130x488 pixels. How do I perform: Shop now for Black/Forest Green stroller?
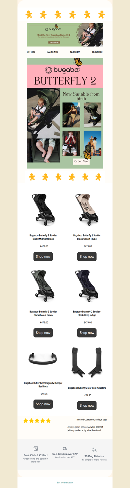click(43, 333)
